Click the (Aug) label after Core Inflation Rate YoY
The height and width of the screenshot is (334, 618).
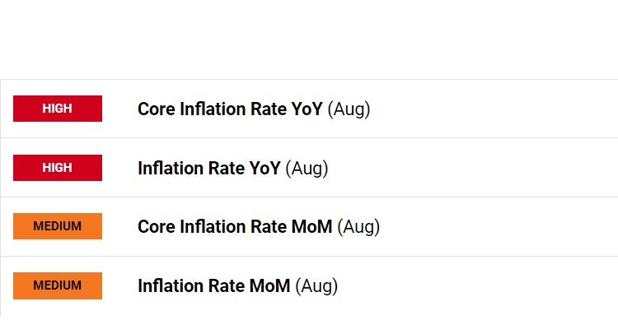tap(349, 109)
